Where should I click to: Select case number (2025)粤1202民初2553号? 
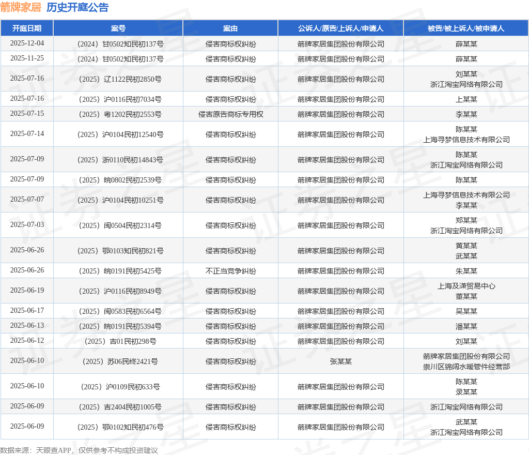(120, 114)
